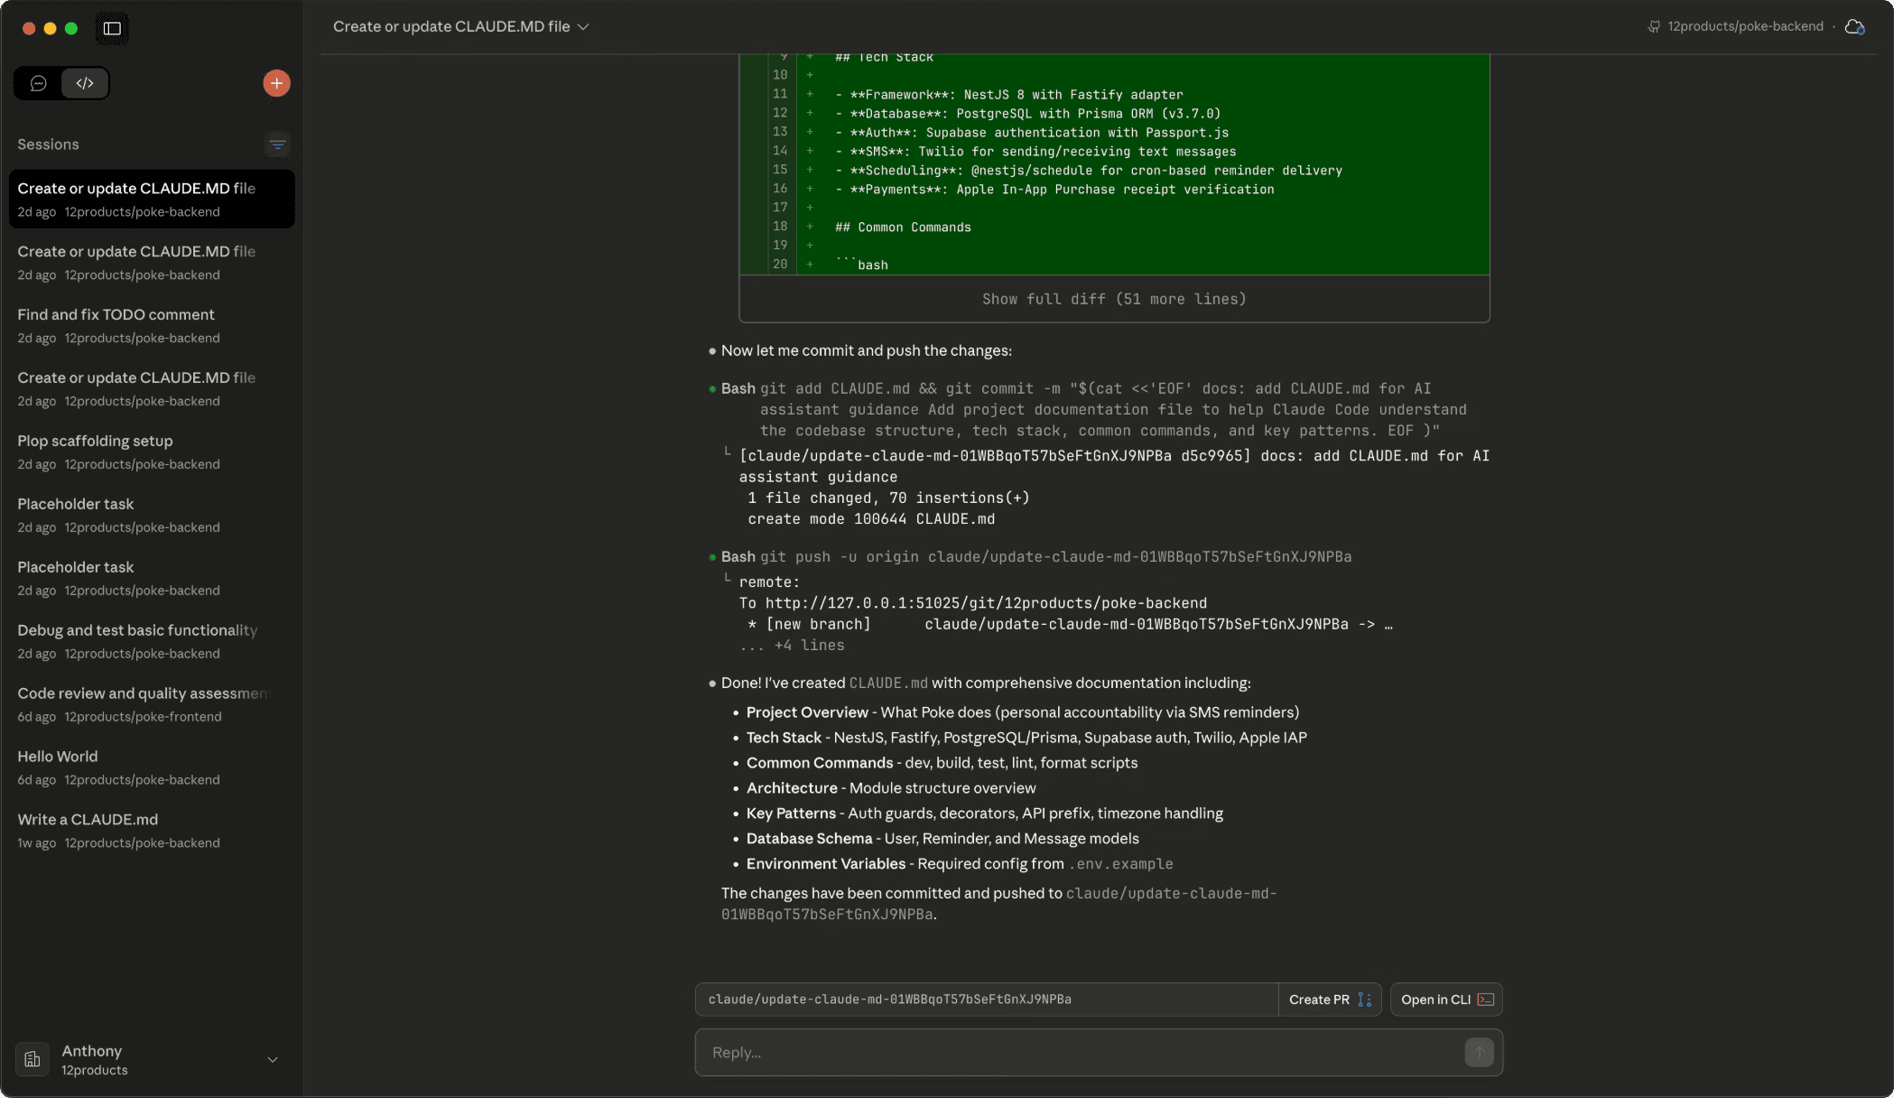This screenshot has height=1098, width=1894.
Task: Open session title dropdown chevron
Action: [x=583, y=27]
